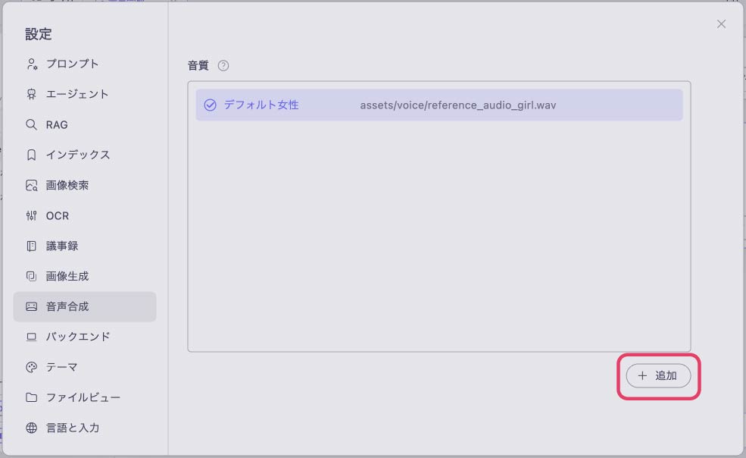Close the 設定 dialog
Image resolution: width=746 pixels, height=458 pixels.
coord(721,24)
